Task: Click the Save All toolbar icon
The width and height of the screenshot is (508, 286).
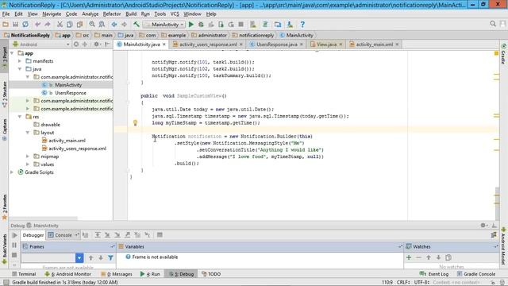Action: (15, 25)
